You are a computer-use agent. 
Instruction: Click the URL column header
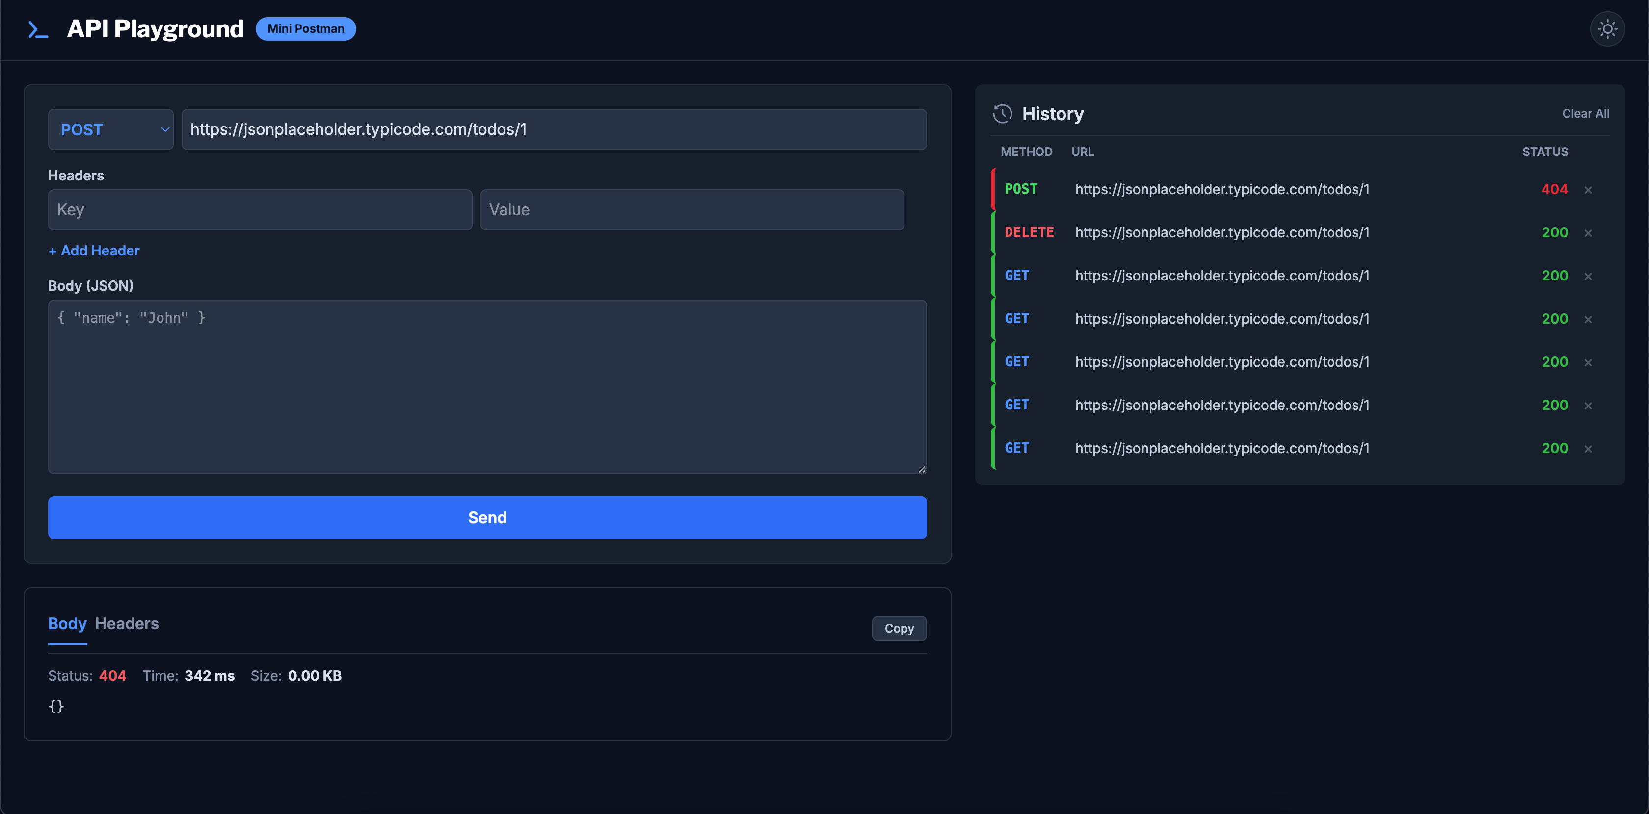pyautogui.click(x=1083, y=152)
